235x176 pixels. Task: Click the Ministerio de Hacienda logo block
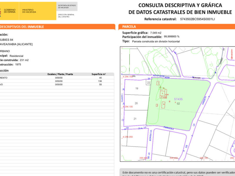(x=38, y=11)
